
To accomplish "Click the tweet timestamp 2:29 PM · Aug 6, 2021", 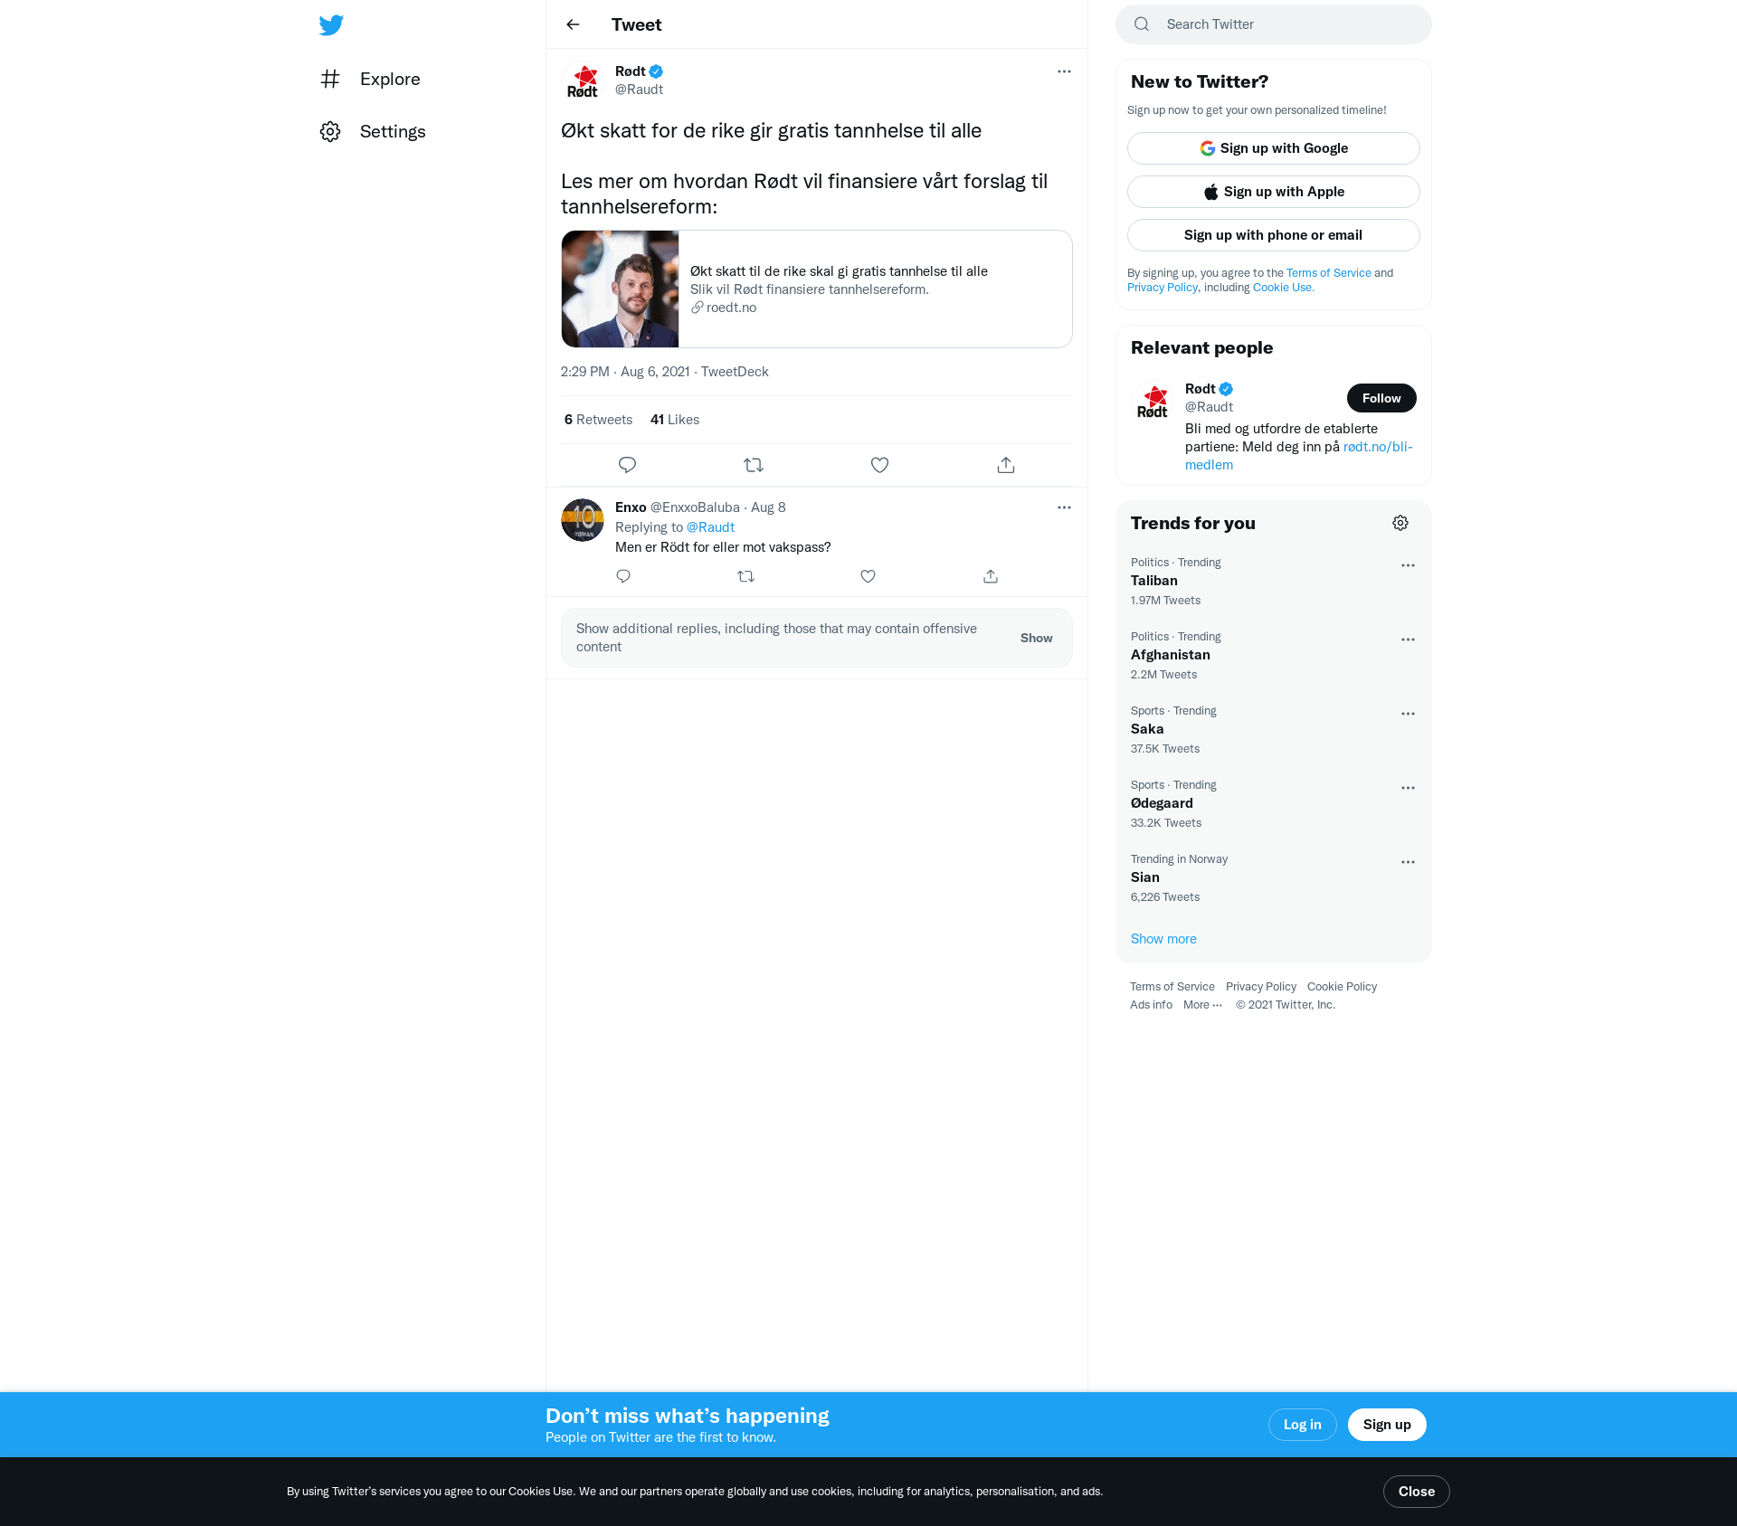I will pos(625,372).
